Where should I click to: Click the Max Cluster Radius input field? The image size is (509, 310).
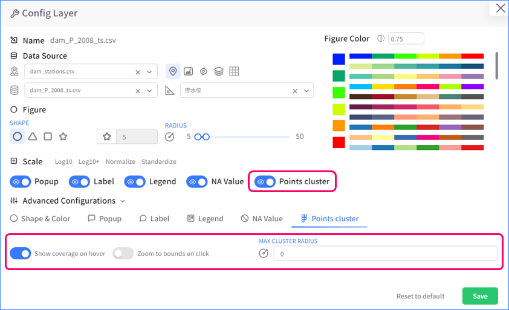click(386, 254)
